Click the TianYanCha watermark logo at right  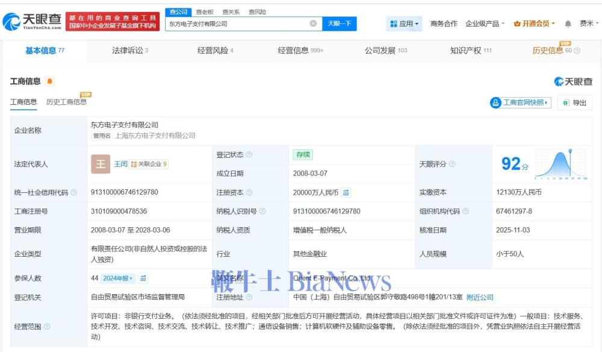pyautogui.click(x=573, y=81)
